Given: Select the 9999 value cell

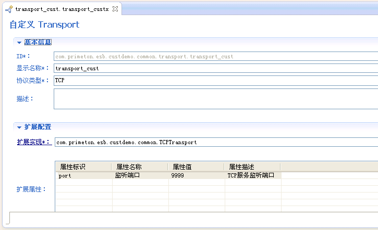Looking at the screenshot, I should point(196,176).
